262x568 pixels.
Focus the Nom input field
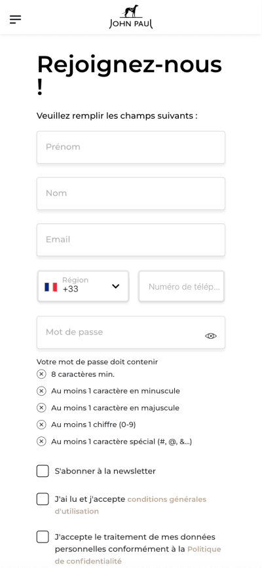click(x=131, y=193)
